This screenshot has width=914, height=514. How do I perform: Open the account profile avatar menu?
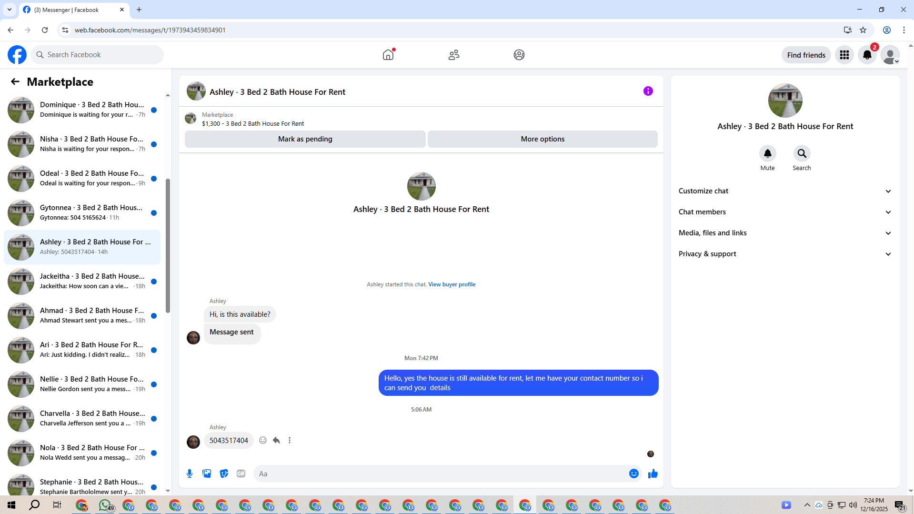tap(890, 55)
